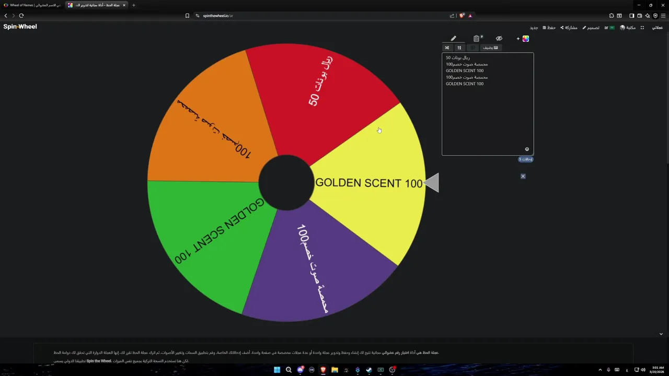Click the جديد new wheel menu item
Image resolution: width=669 pixels, height=376 pixels.
tap(534, 28)
